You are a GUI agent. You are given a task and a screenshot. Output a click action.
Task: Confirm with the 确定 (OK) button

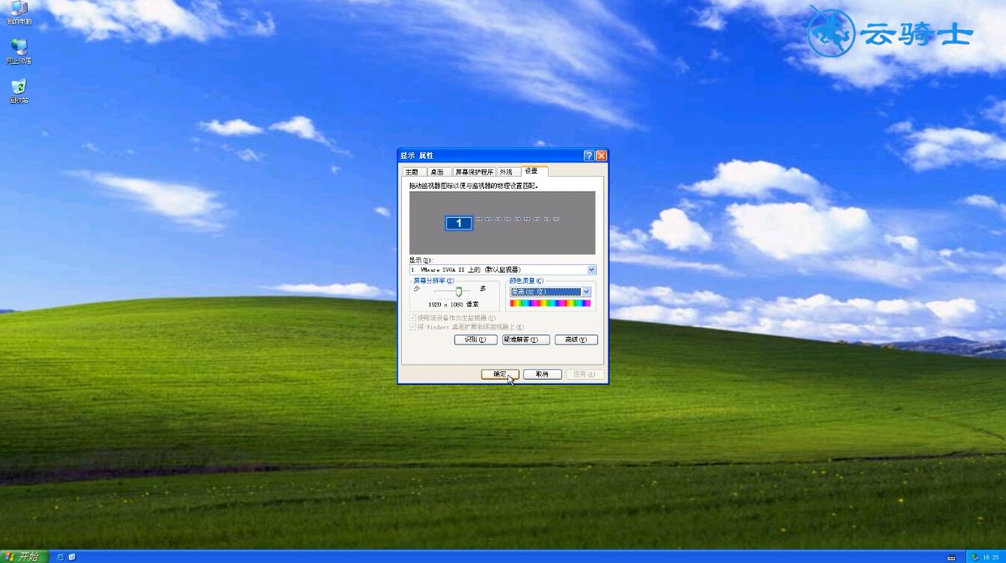click(500, 374)
